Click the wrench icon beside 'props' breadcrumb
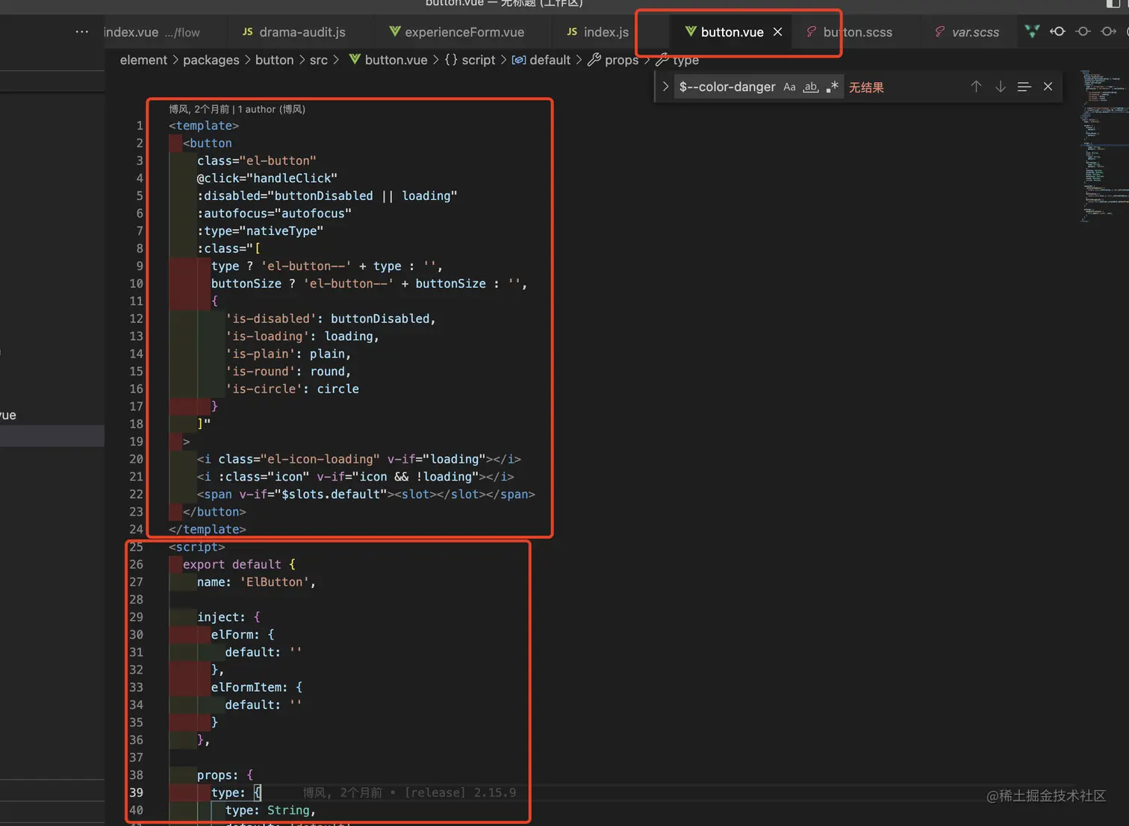 tap(594, 60)
